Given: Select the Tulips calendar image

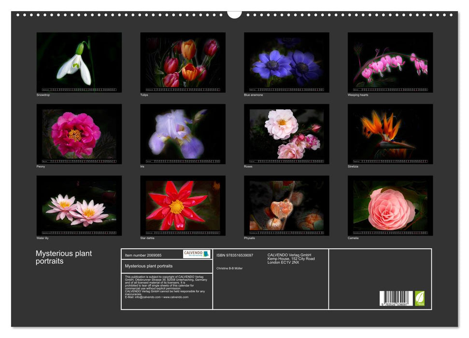Looking at the screenshot, I should [x=183, y=62].
